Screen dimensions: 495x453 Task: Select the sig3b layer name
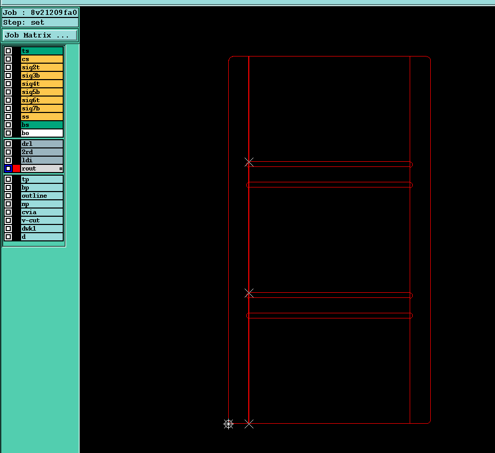(x=42, y=75)
